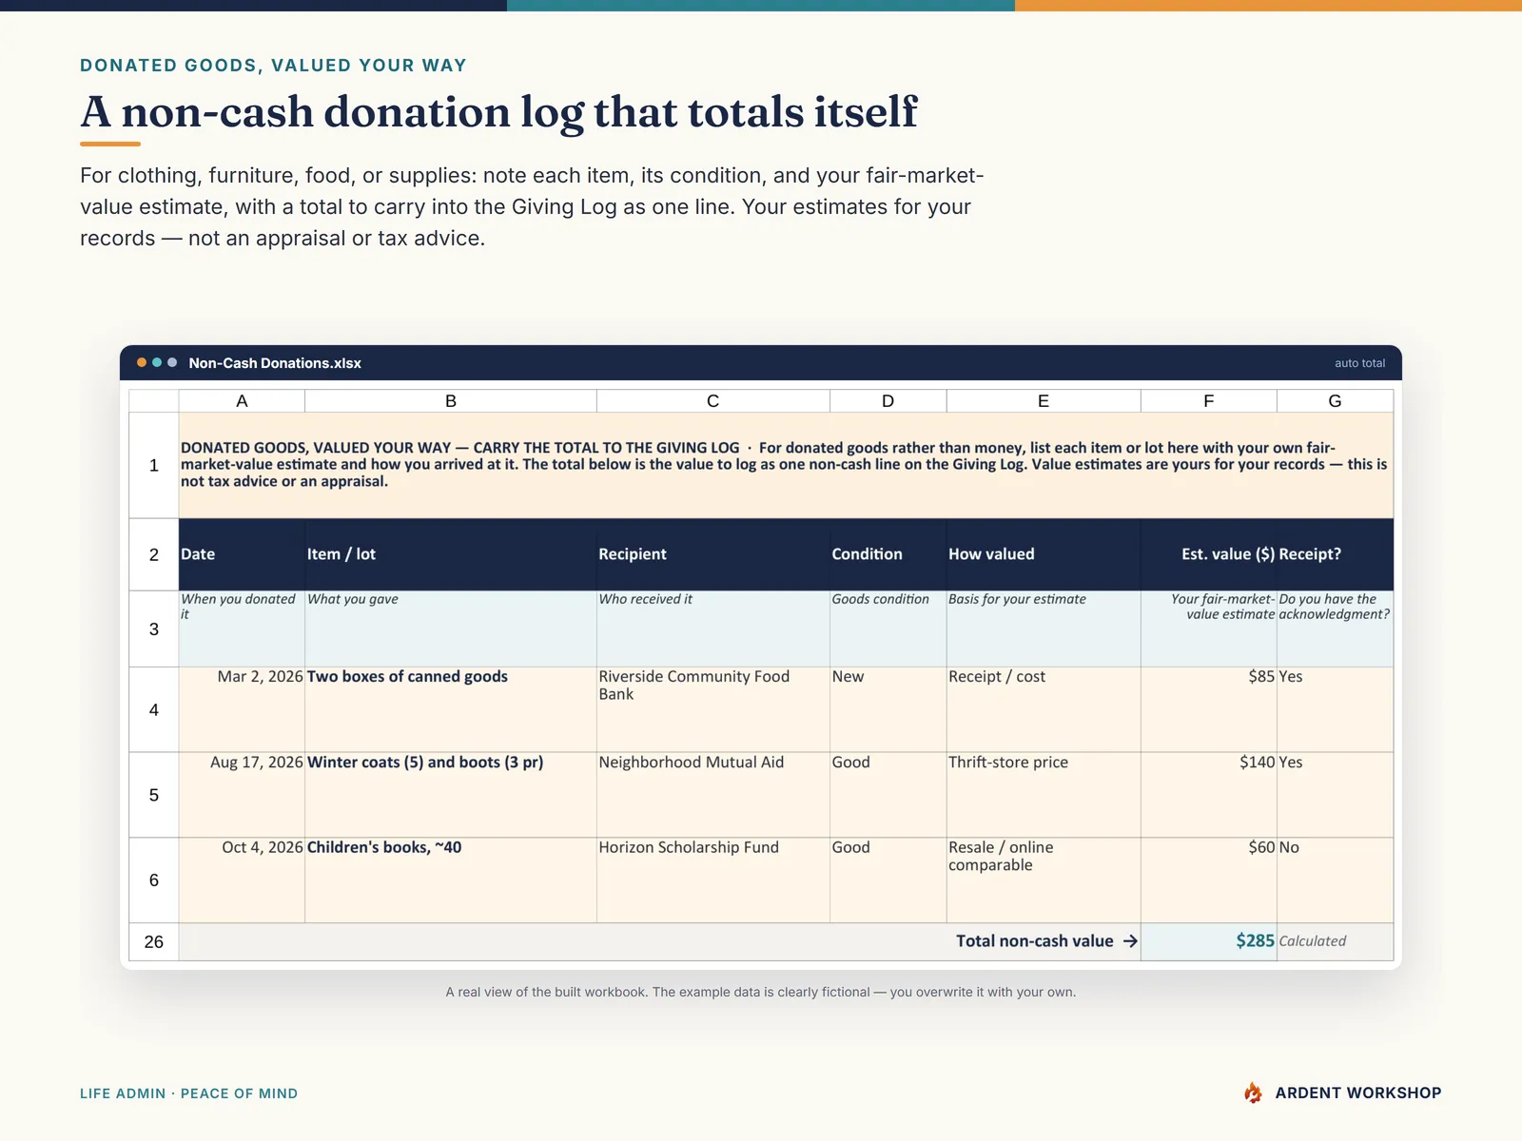1522x1141 pixels.
Task: Select column G header
Action: [1335, 401]
